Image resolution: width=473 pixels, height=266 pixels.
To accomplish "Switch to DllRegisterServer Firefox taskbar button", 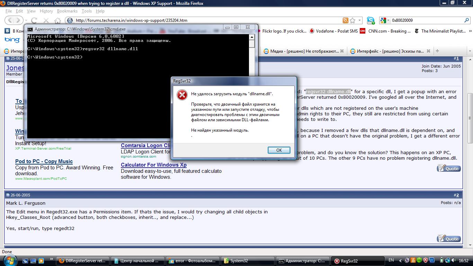I will coord(83,261).
